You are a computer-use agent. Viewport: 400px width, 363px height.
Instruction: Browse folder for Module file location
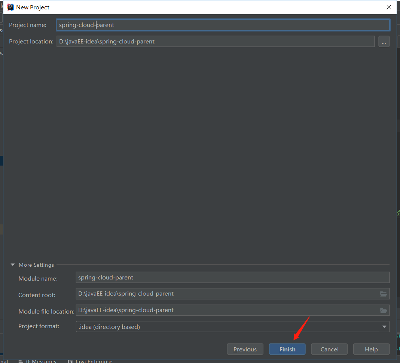tap(384, 311)
